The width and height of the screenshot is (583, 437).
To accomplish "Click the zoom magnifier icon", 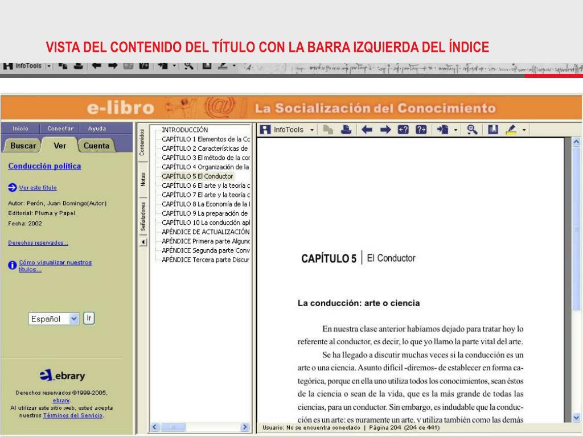I will click(472, 130).
